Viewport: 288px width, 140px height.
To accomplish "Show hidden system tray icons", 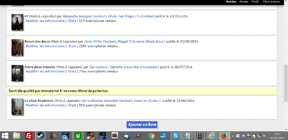I will pyautogui.click(x=233, y=136).
